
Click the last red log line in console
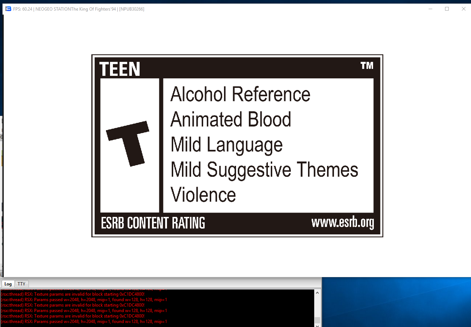pos(84,322)
